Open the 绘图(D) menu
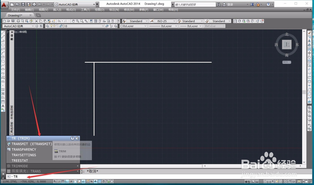Image resolution: width=314 pixels, height=185 pixels. pyautogui.click(x=100, y=10)
